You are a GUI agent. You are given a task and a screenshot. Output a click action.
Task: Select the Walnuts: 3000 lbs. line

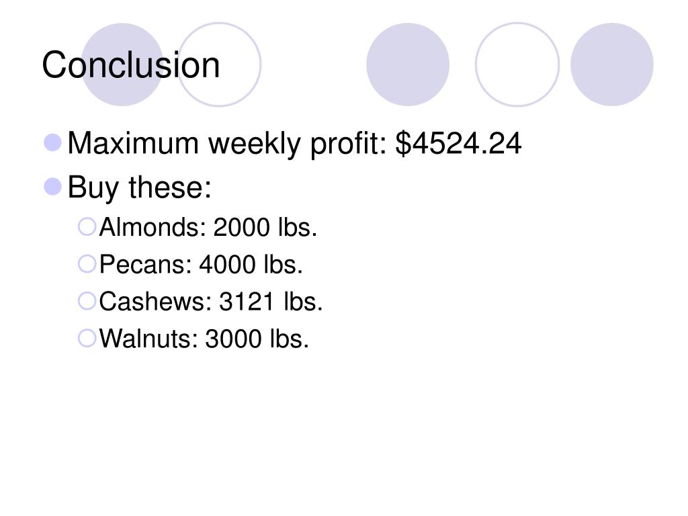204,339
